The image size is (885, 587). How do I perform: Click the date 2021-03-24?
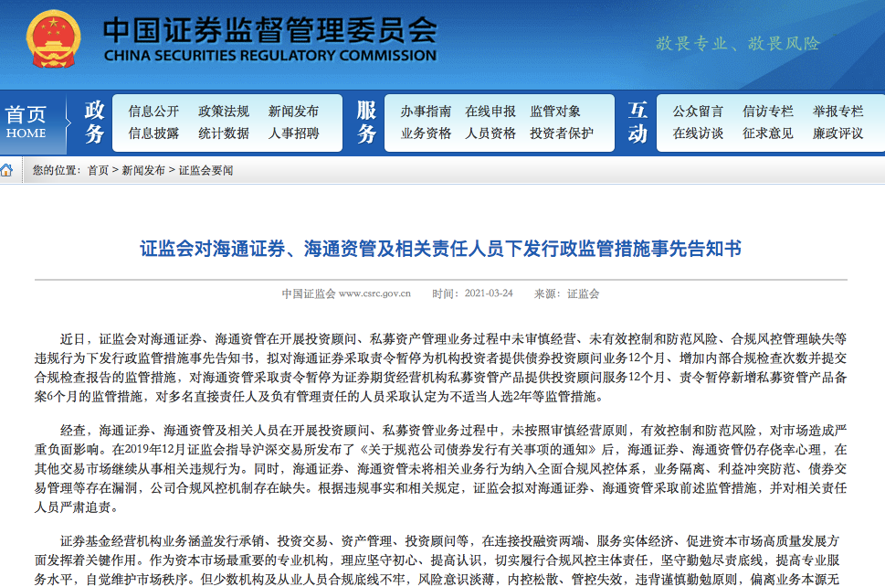[489, 293]
